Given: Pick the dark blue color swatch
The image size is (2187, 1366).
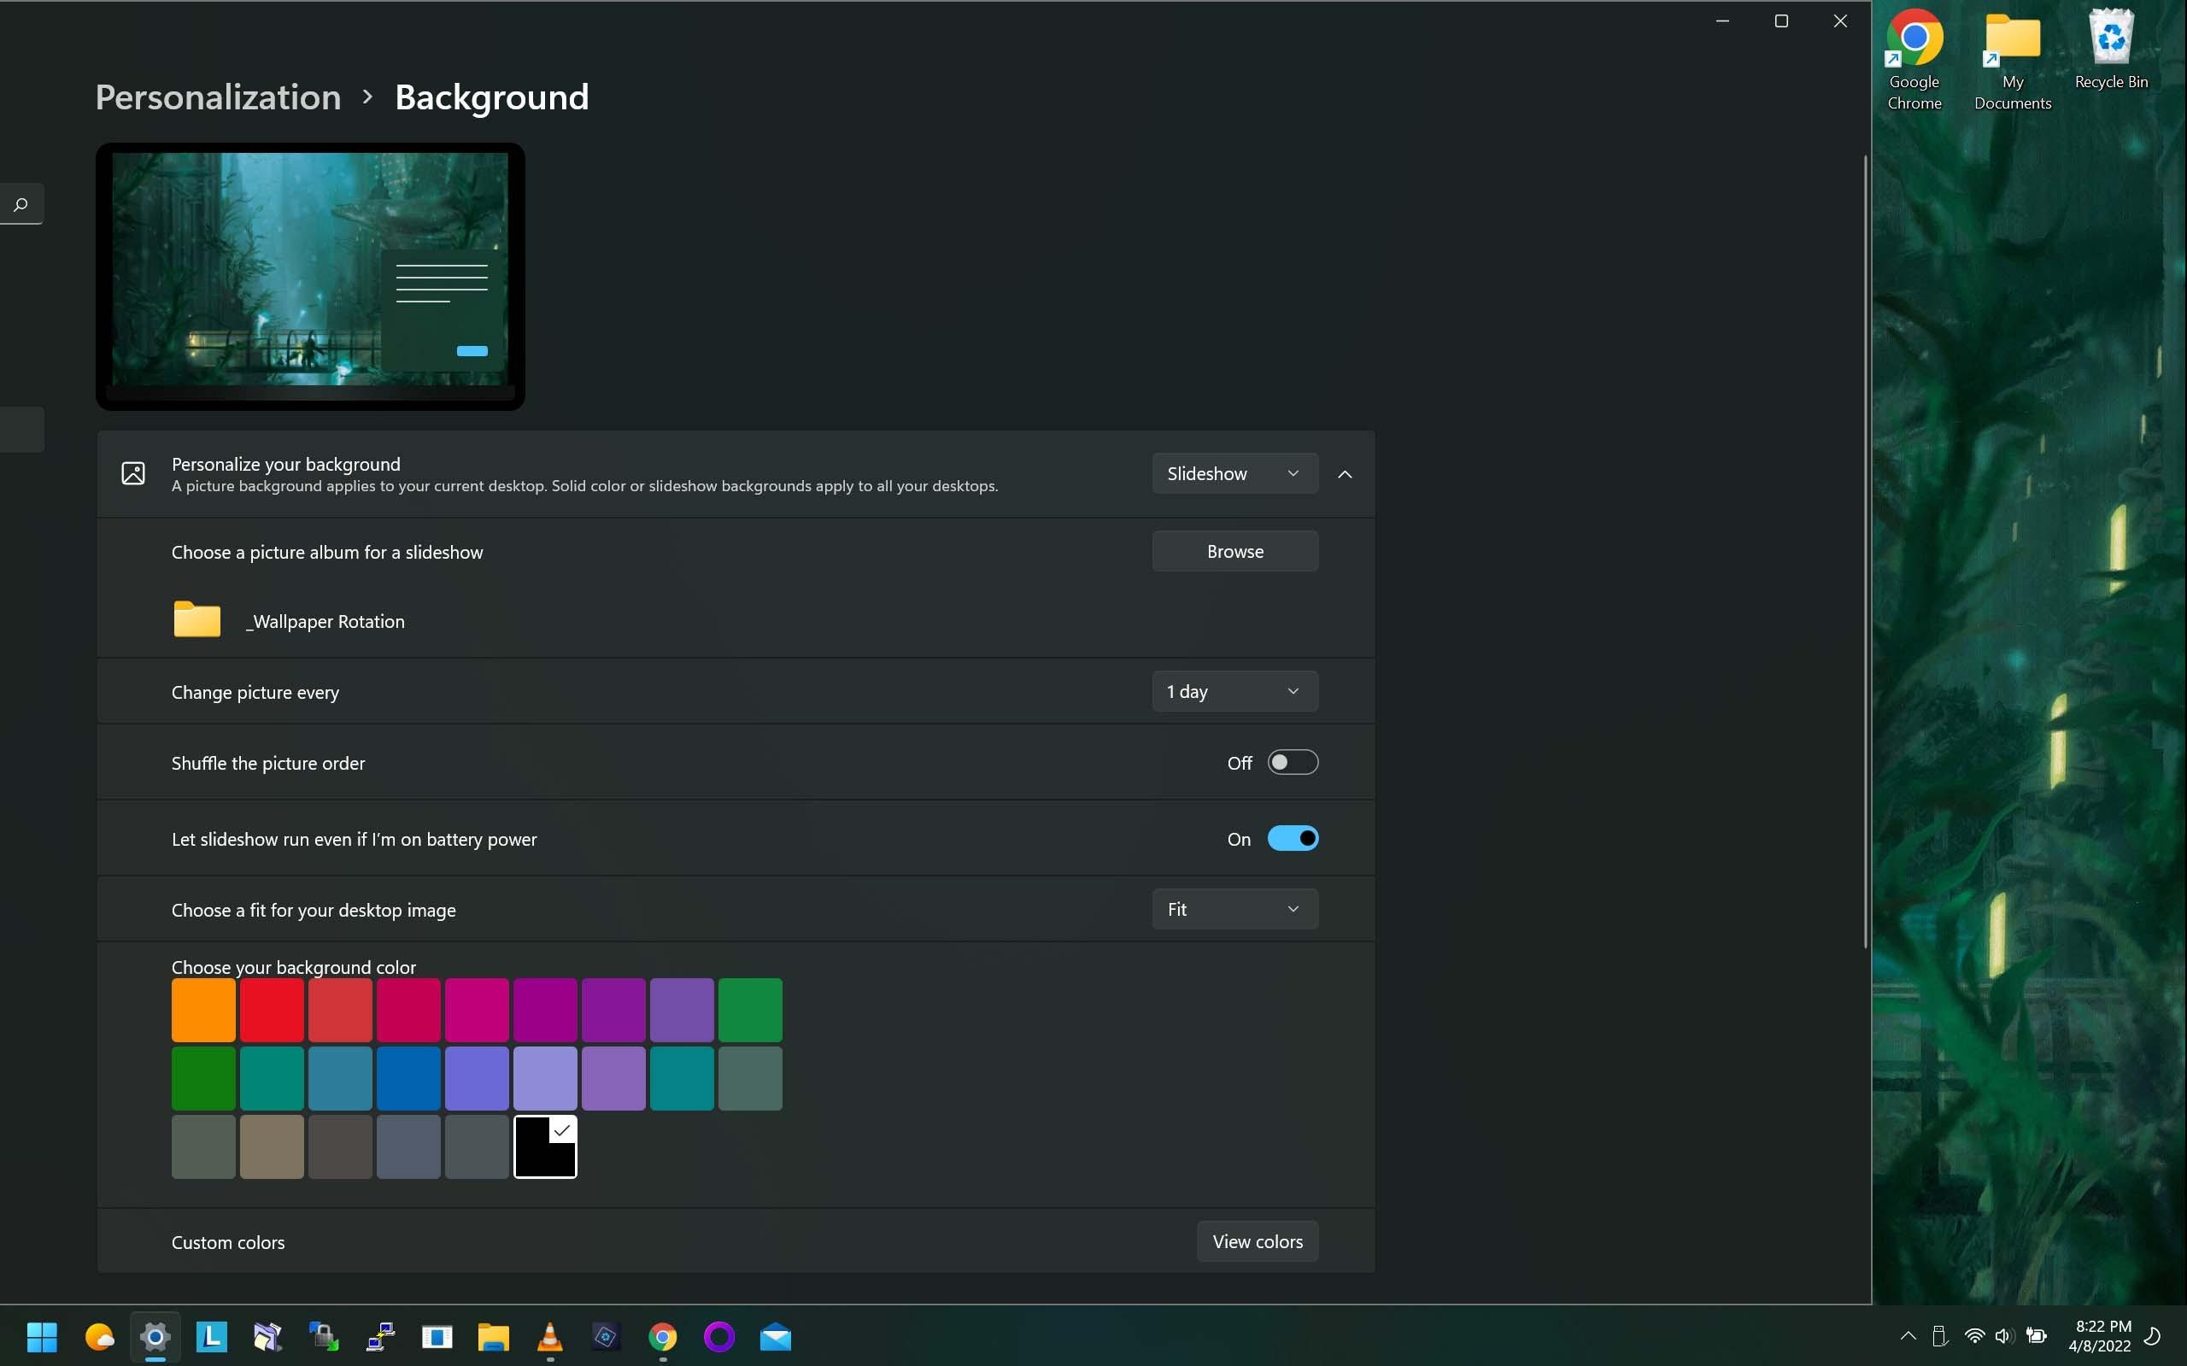Looking at the screenshot, I should (408, 1078).
